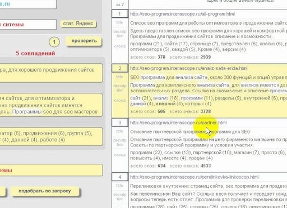Viewport: 287px width, 208px height.
Task: Click word count 'всего слов: 378'
Action: pyautogui.click(x=148, y=57)
